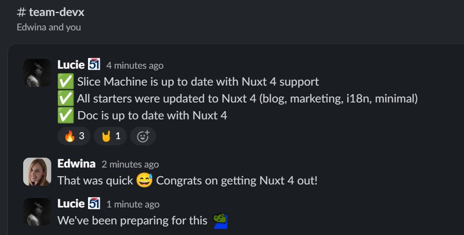
Task: Click the sweat-smile emoji in Edwina's message
Action: 144,180
